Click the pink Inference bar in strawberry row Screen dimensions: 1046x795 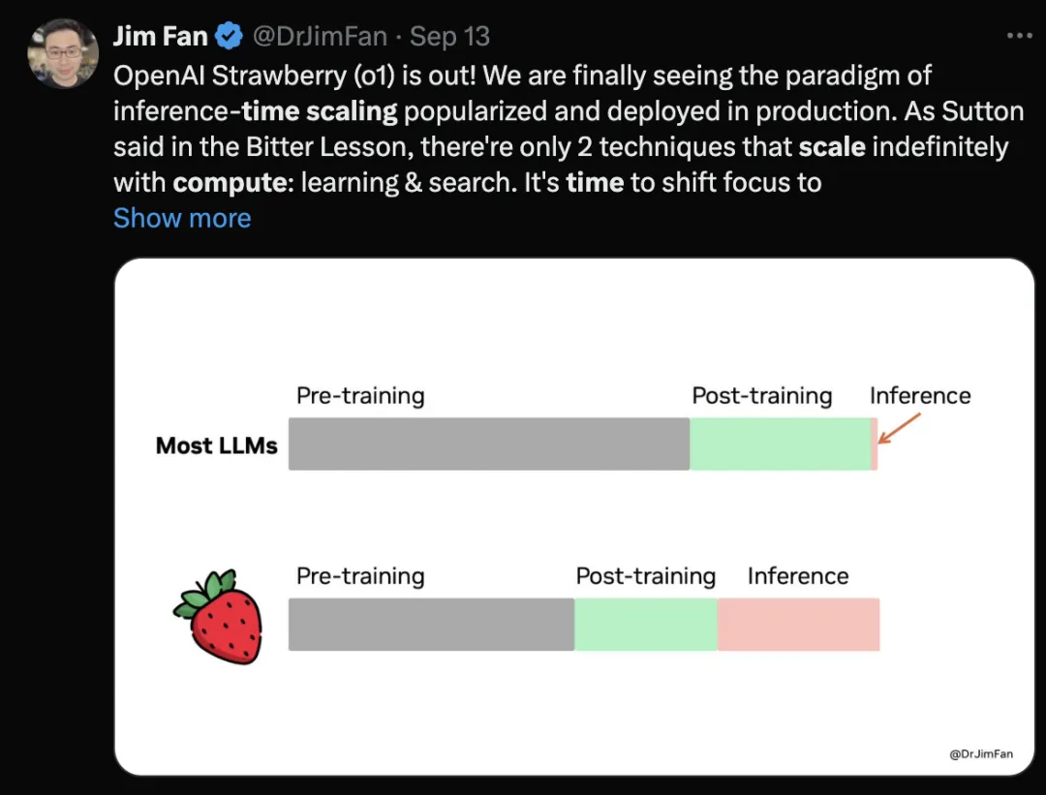tap(798, 625)
